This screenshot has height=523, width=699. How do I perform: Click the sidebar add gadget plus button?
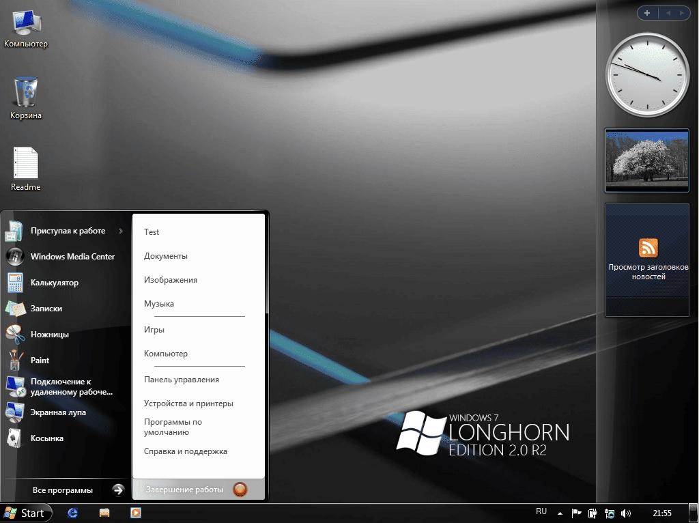pyautogui.click(x=647, y=13)
